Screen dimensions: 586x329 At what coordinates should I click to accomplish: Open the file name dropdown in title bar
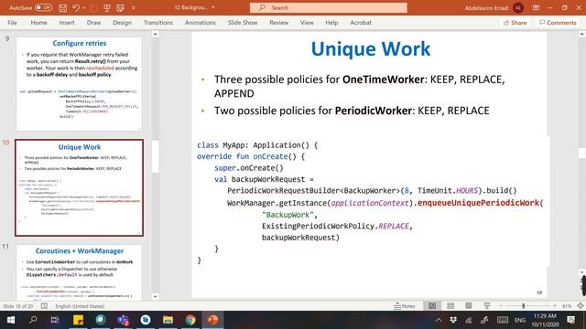(213, 7)
